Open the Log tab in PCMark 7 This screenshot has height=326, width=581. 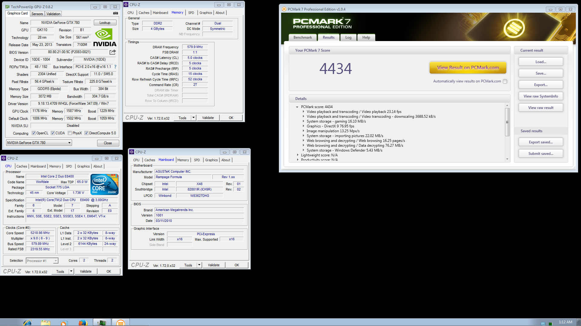tap(348, 37)
